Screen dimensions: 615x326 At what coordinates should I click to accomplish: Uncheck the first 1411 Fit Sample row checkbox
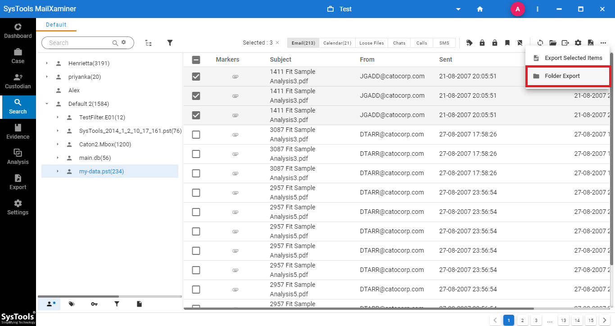[196, 77]
